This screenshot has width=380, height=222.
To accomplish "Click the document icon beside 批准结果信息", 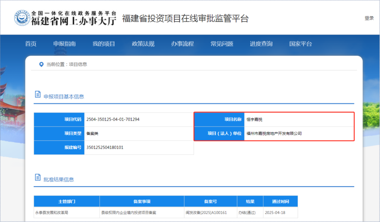I will 38,177.
